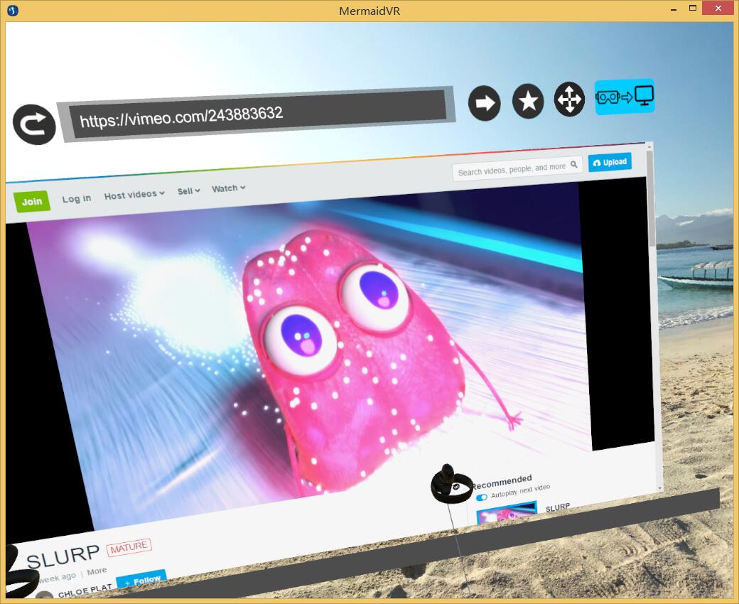Click the Recommended heading text
The image size is (739, 604).
coord(502,482)
